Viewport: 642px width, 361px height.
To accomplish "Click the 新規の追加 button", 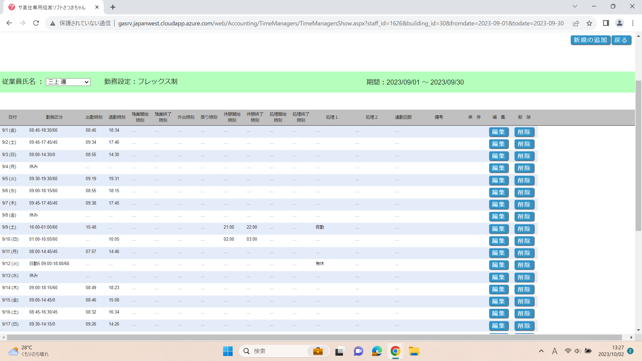I will [x=590, y=40].
